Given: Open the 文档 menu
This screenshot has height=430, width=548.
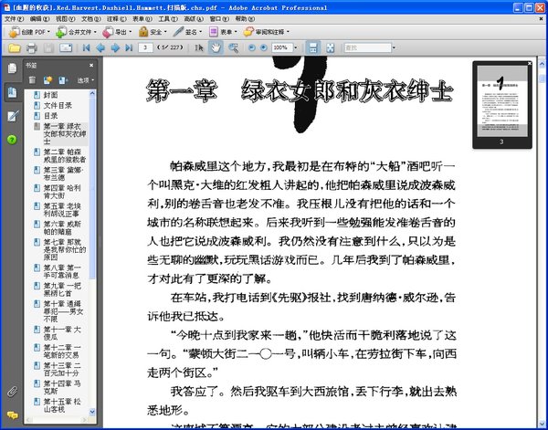Looking at the screenshot, I should tap(90, 19).
